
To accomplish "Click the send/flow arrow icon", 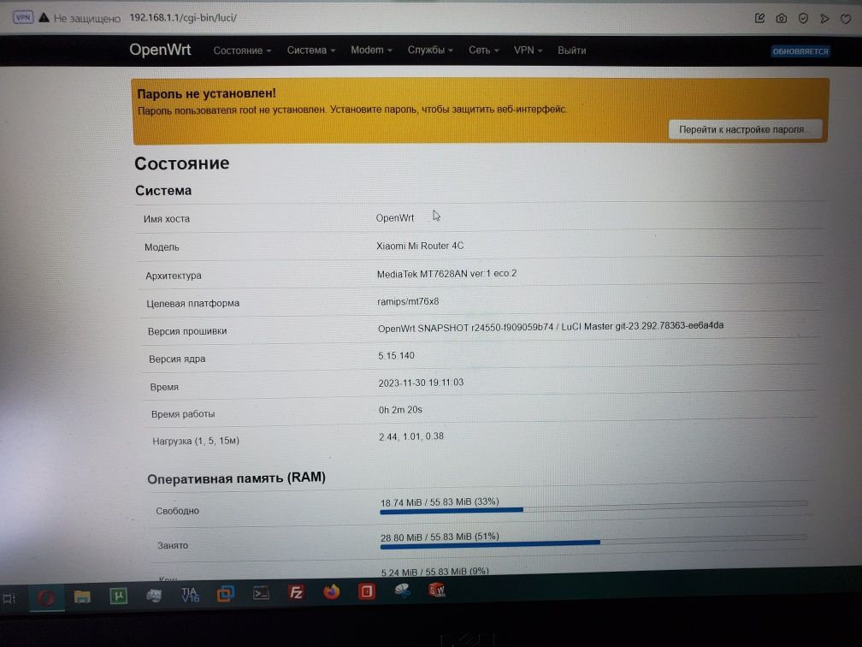I will [824, 19].
